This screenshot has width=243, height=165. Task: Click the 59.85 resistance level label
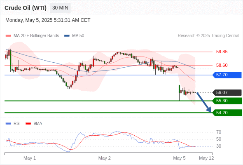(222, 52)
